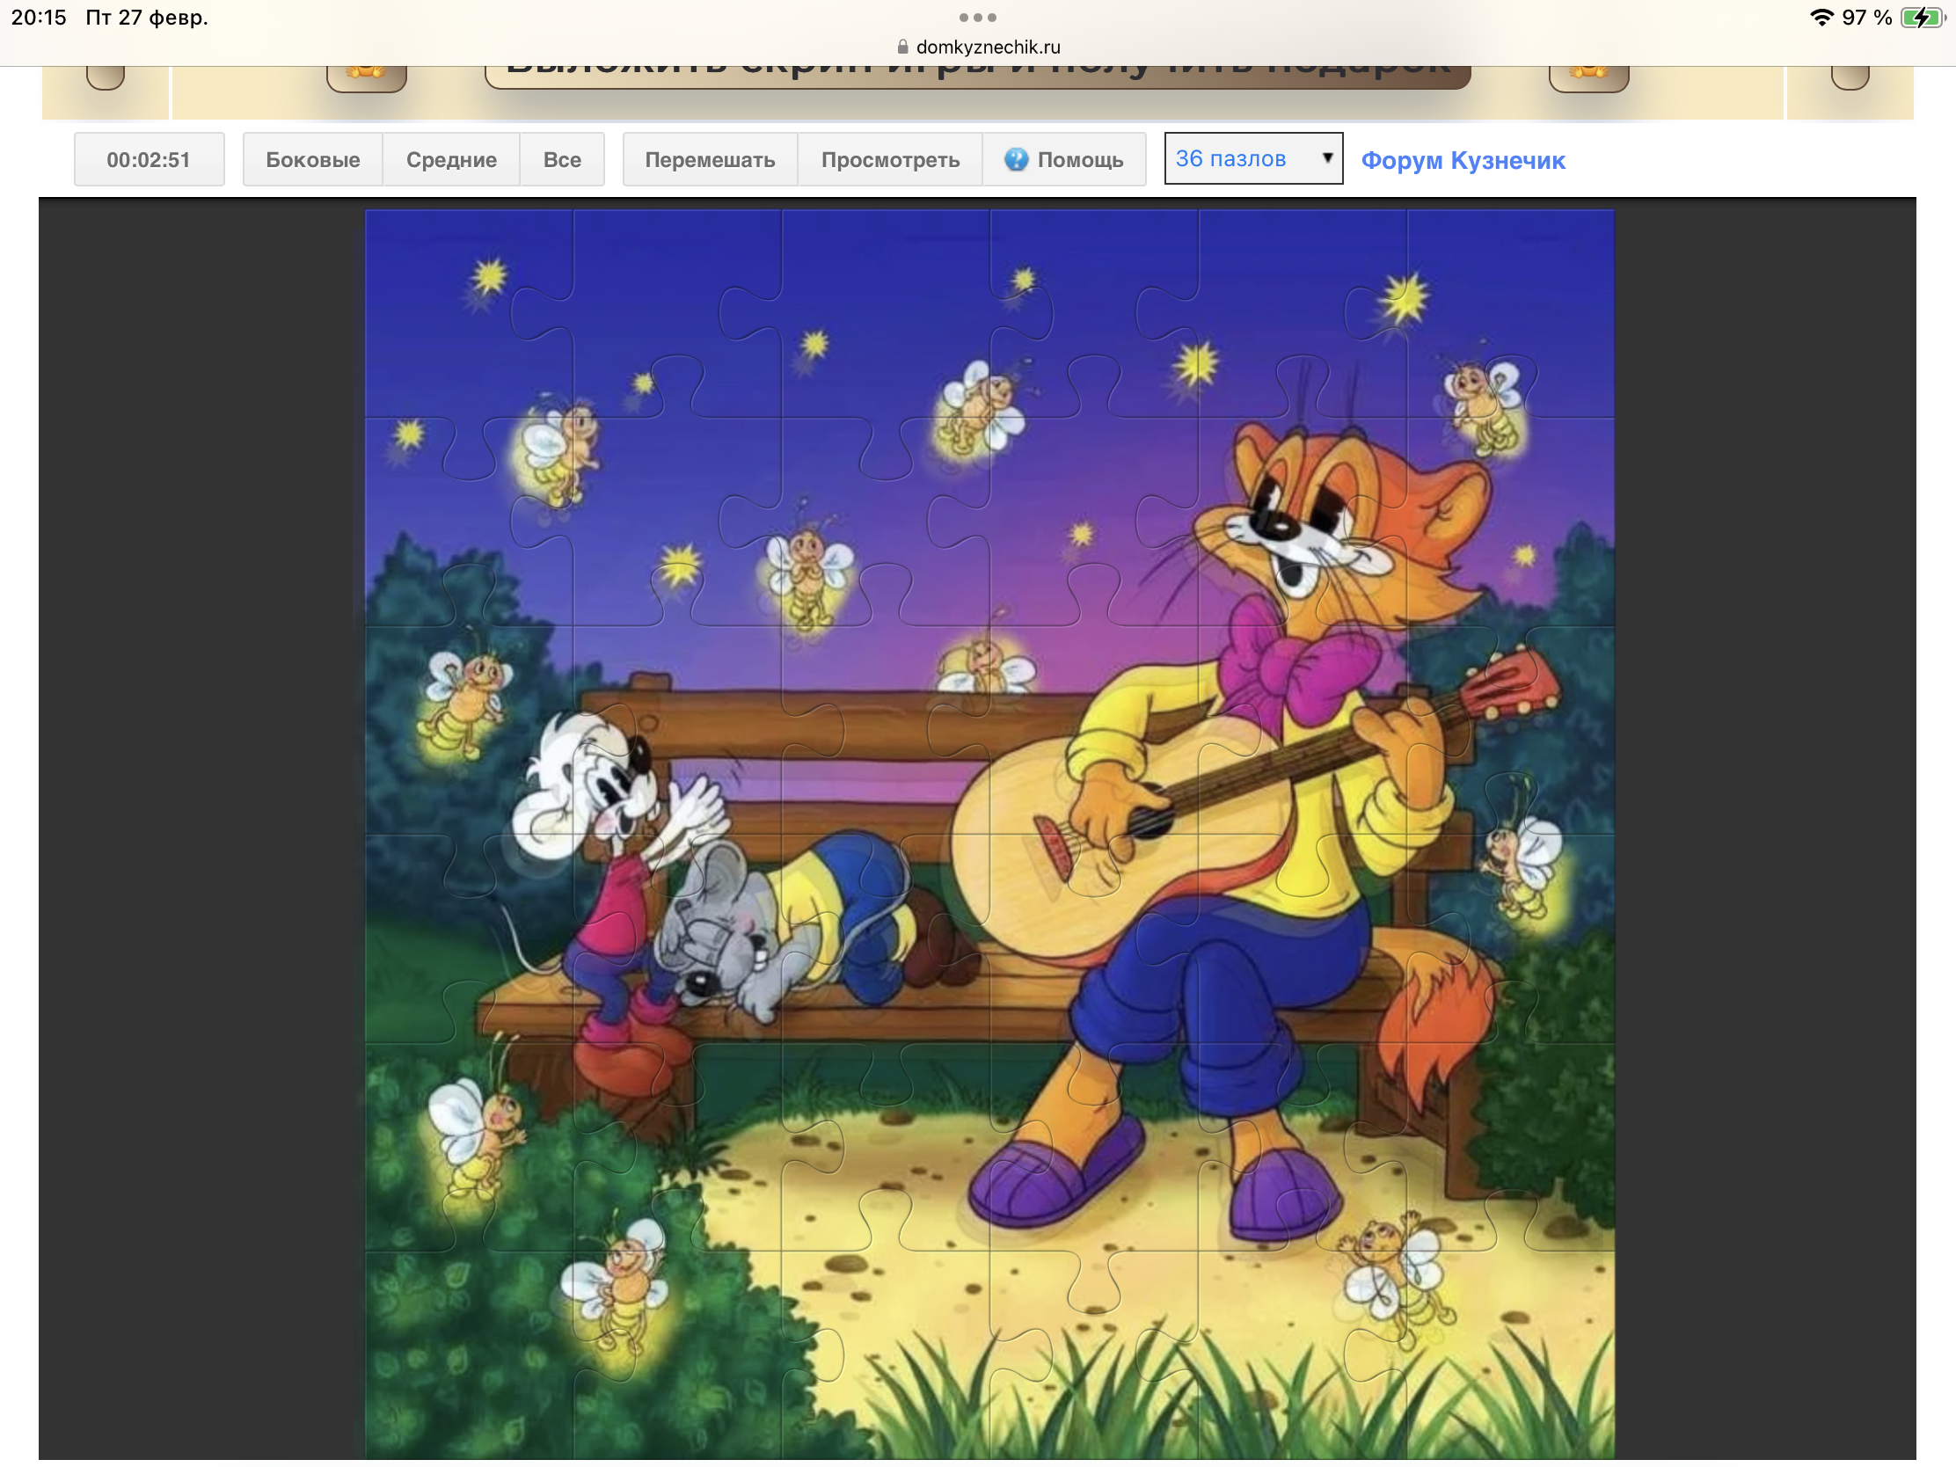This screenshot has height=1467, width=1956.
Task: Click the dropdown arrow of piece count selector
Action: tap(1326, 158)
